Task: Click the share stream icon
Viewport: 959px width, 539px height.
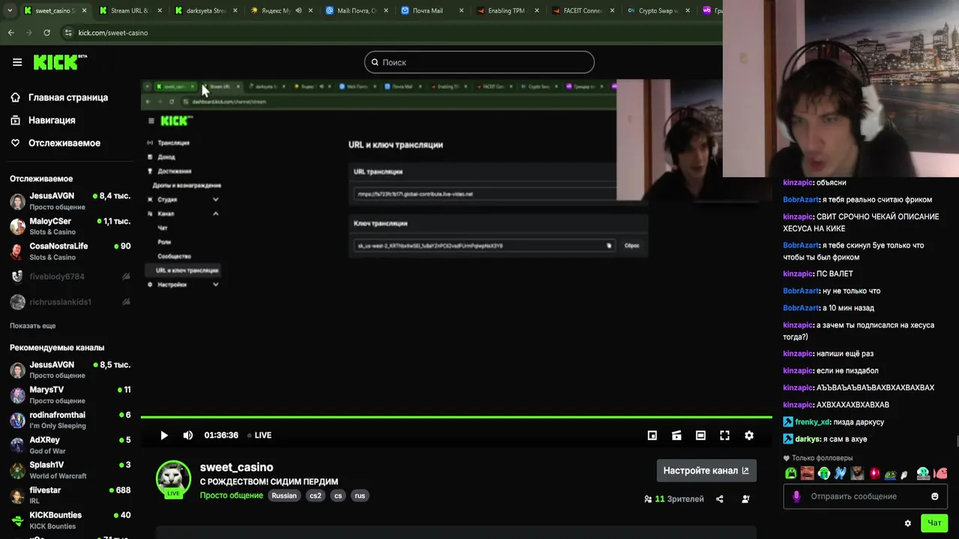Action: tap(719, 499)
